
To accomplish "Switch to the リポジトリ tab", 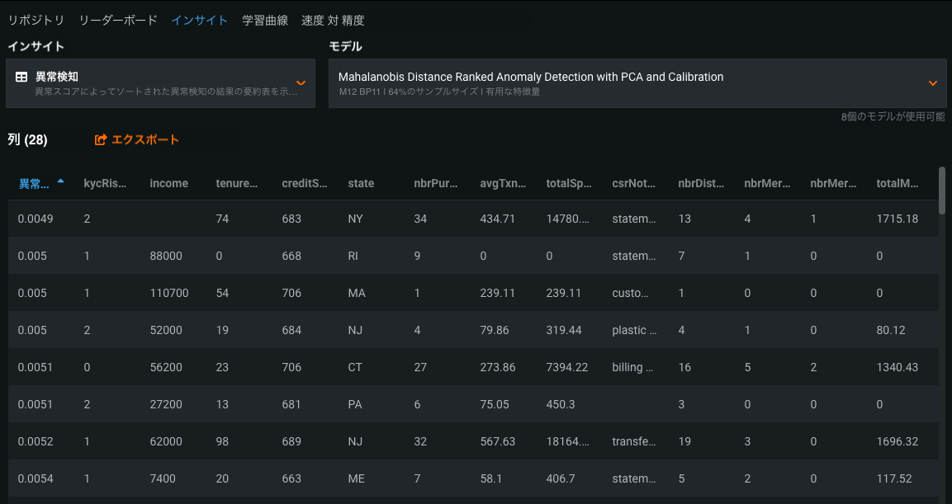I will (x=36, y=20).
